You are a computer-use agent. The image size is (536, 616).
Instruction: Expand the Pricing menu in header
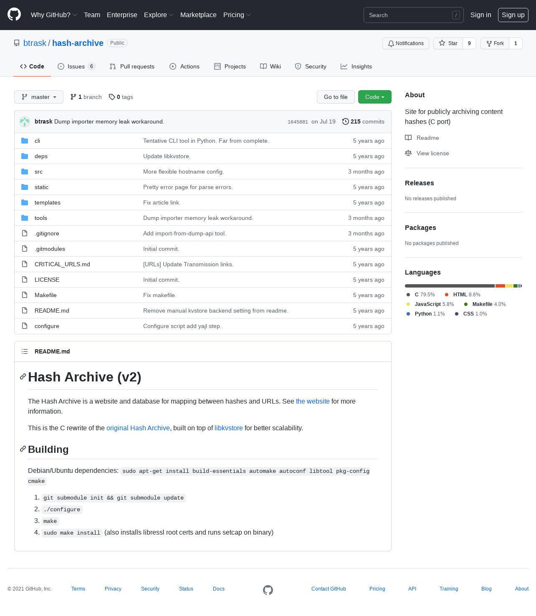pyautogui.click(x=237, y=15)
